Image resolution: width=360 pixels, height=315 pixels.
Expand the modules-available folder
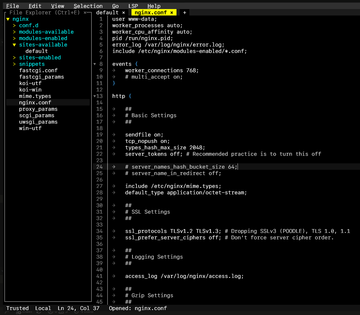pyautogui.click(x=14, y=32)
